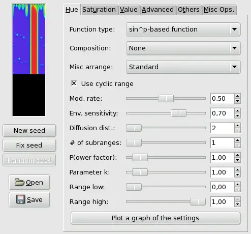Click the Parameter k slider handle

pos(140,172)
